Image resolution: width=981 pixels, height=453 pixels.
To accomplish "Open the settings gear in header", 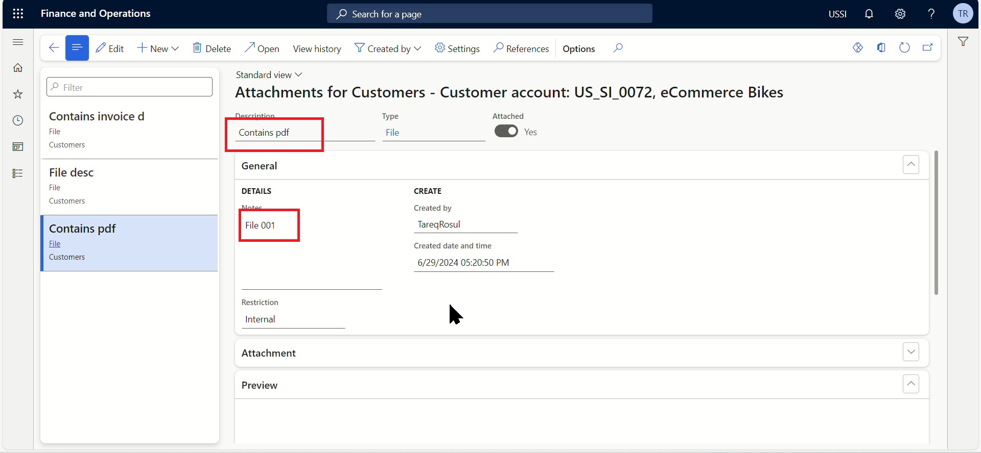I will click(x=900, y=14).
